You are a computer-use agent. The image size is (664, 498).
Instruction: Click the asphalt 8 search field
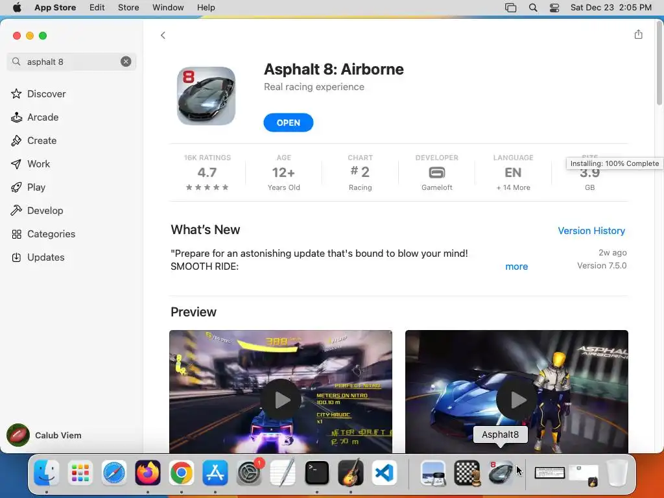71,62
